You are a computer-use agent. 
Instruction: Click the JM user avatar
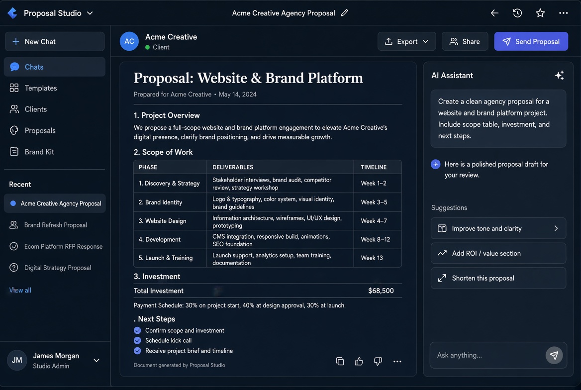point(17,360)
